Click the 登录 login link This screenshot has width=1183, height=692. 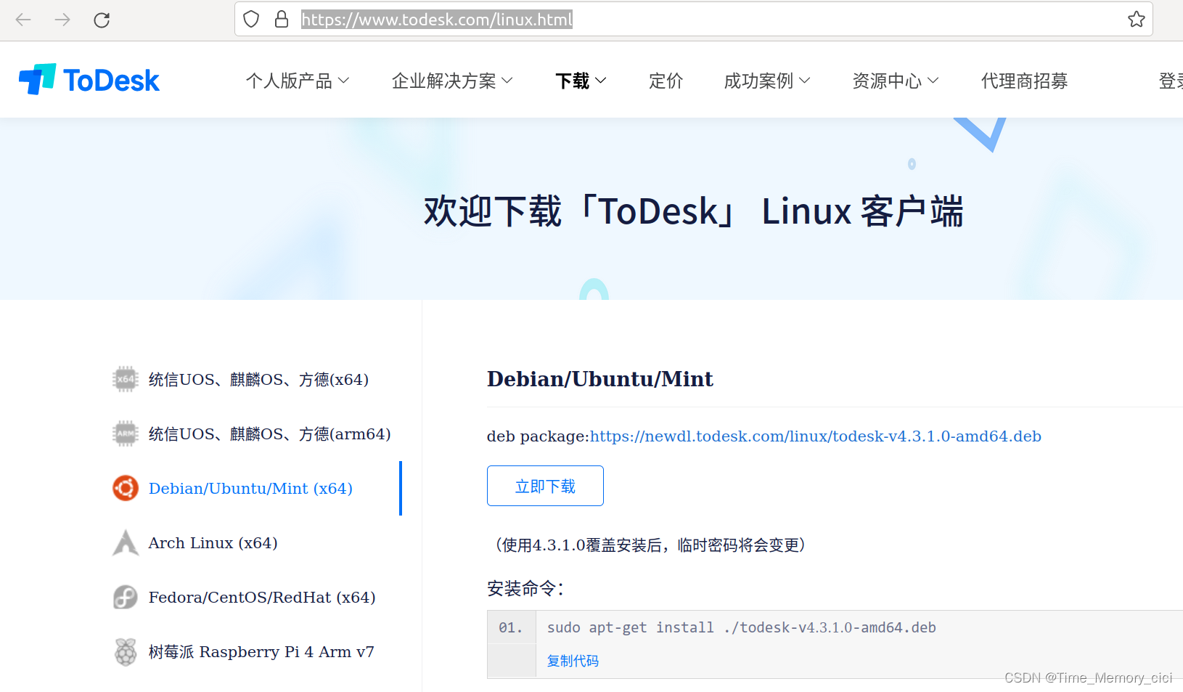pyautogui.click(x=1171, y=81)
